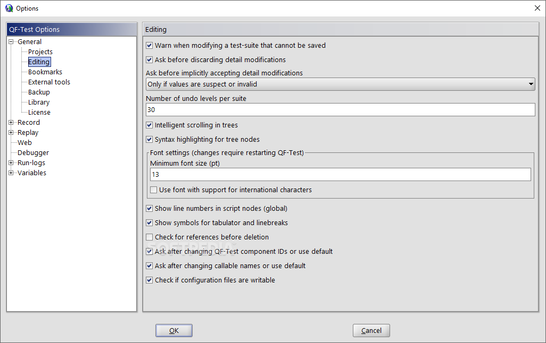Select Run-logs category in tree
This screenshot has height=343, width=546.
[31, 162]
